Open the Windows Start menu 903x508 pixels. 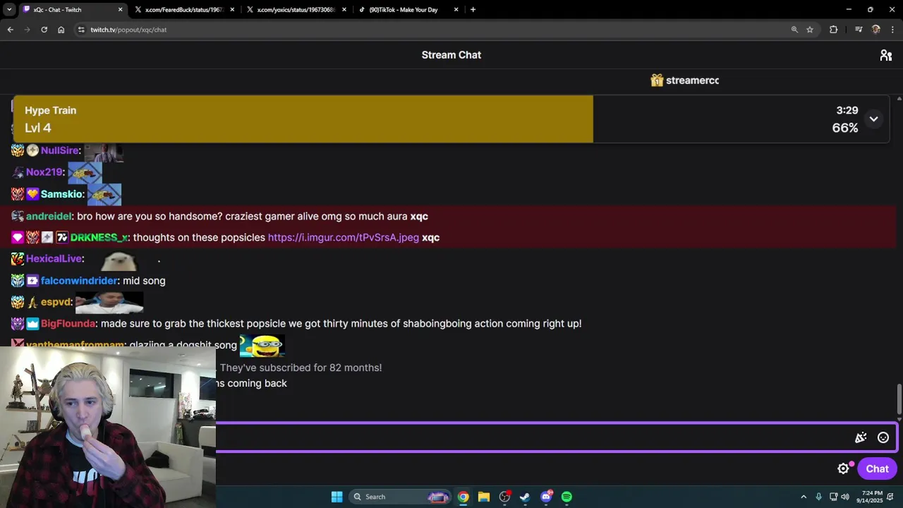[x=337, y=497]
